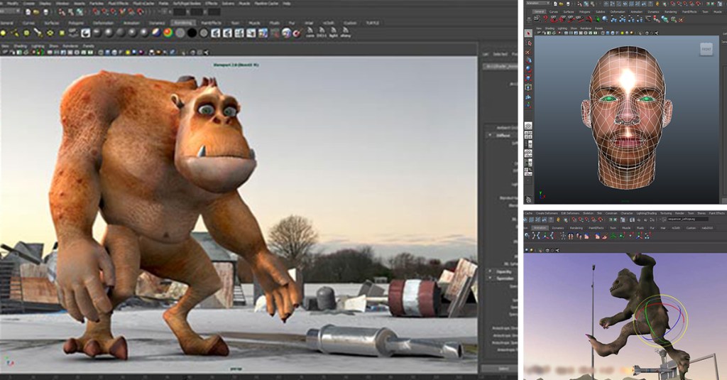Select Blinn material sphere on Rendering shelf
The width and height of the screenshot is (727, 380).
109,33
